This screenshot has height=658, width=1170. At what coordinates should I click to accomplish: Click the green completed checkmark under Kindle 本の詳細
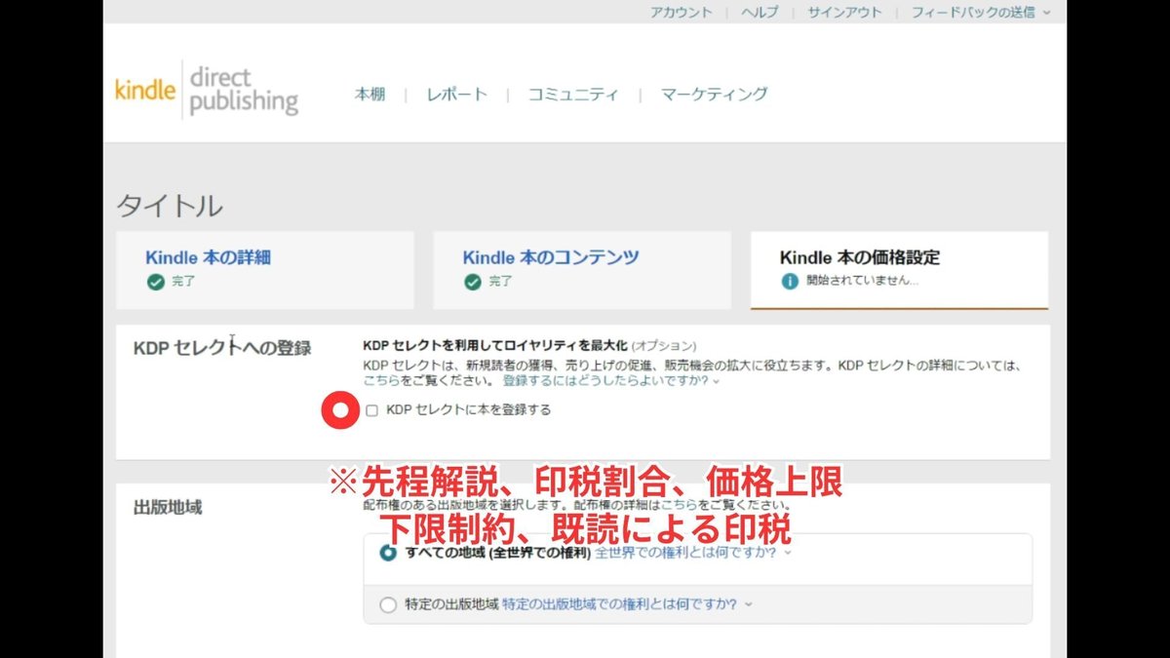155,282
